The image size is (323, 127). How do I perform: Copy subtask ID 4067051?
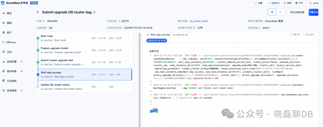[x=187, y=35]
